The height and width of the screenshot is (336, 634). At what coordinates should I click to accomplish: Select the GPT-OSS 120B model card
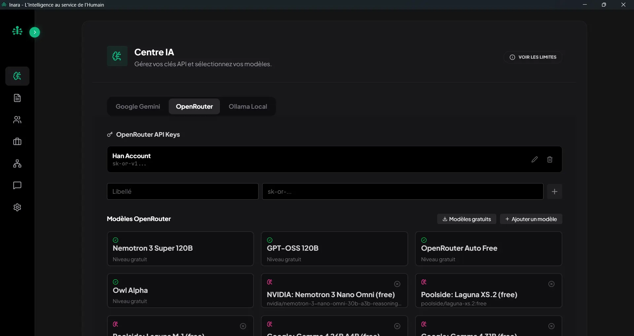click(335, 249)
